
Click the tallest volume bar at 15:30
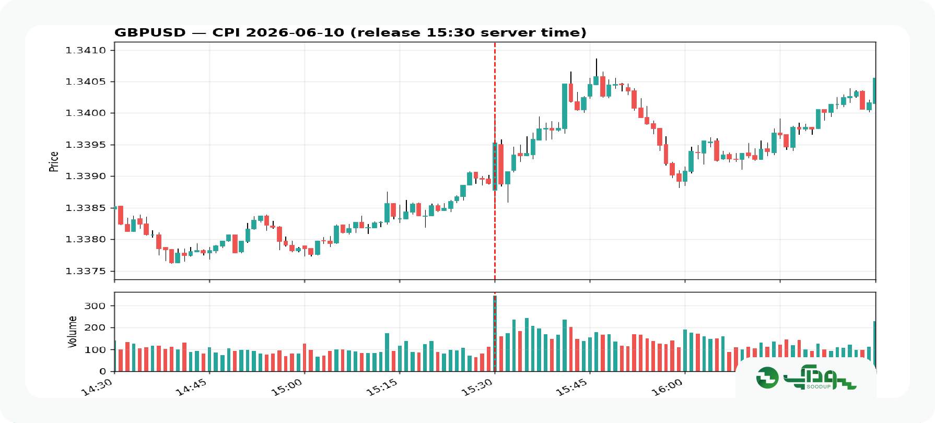(495, 333)
